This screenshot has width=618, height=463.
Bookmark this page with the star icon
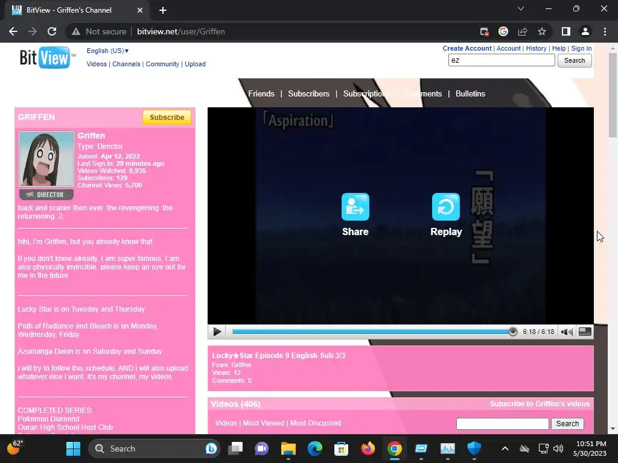coord(542,31)
